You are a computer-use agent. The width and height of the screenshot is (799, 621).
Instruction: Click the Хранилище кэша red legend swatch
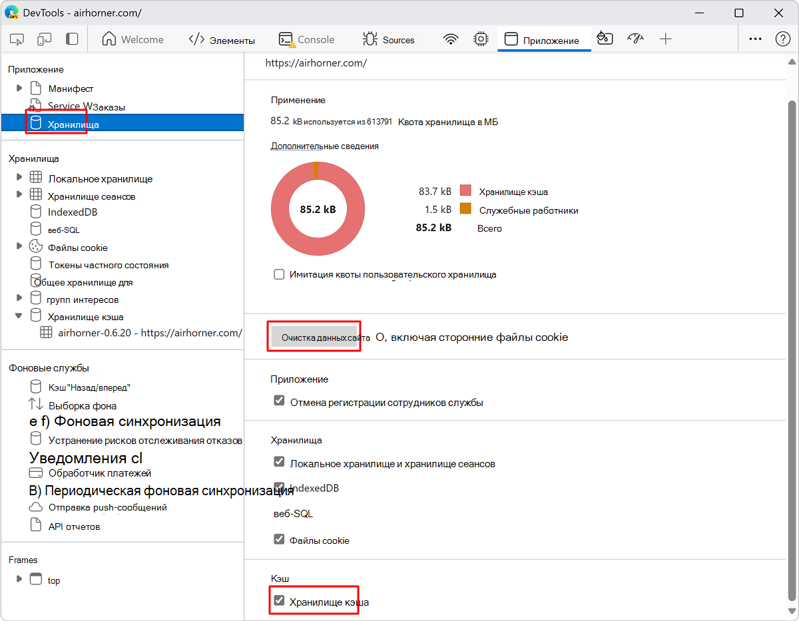pos(465,191)
